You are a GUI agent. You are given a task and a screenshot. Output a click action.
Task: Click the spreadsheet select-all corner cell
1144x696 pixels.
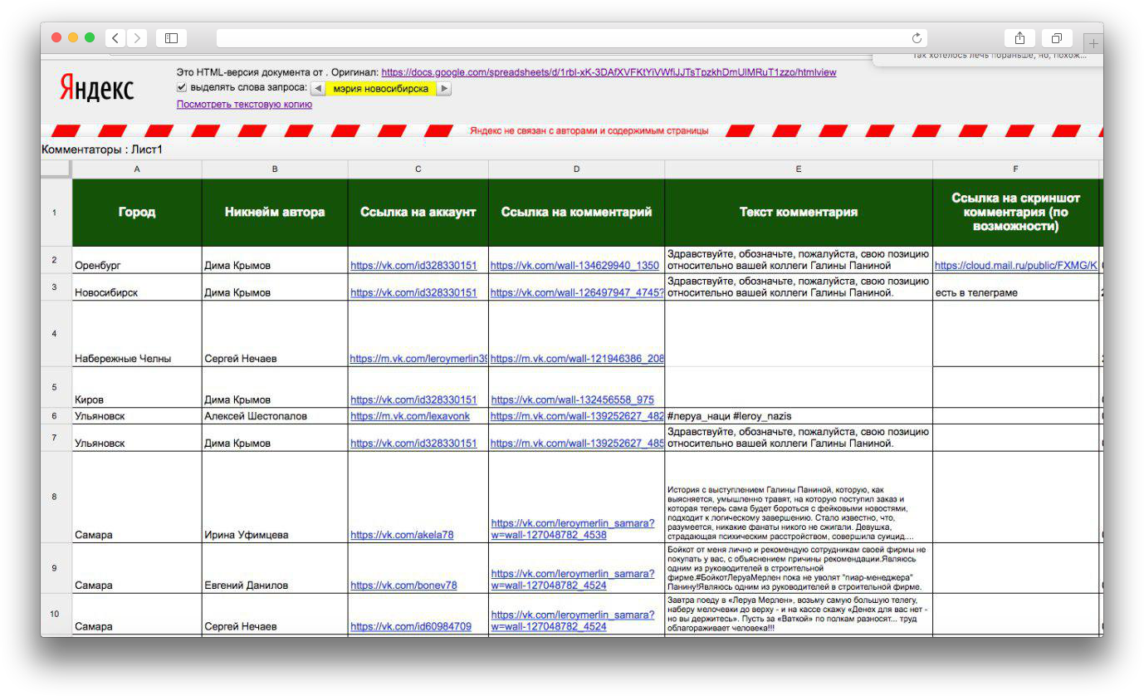click(x=56, y=169)
